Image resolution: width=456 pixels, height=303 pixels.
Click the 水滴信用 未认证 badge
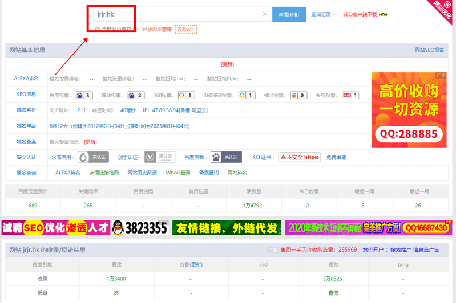point(94,157)
